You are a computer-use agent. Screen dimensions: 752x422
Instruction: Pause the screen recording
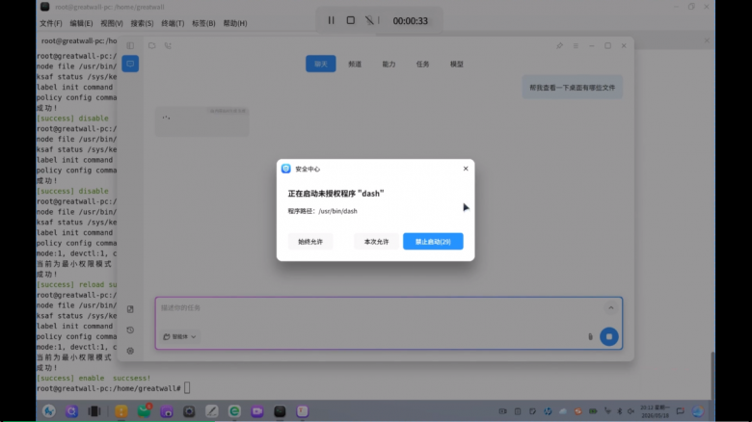pos(331,20)
